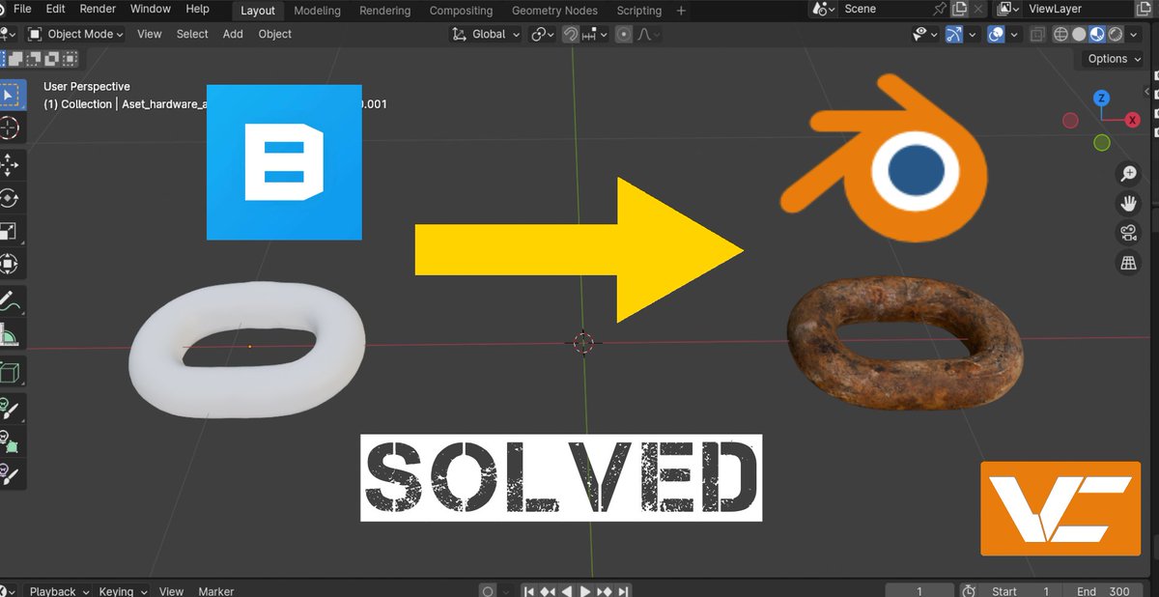This screenshot has height=597, width=1159.
Task: Jump to the last frame
Action: [623, 591]
